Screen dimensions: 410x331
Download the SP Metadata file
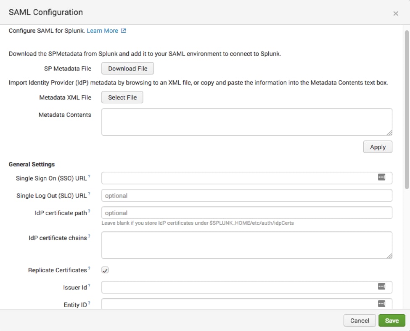click(127, 68)
